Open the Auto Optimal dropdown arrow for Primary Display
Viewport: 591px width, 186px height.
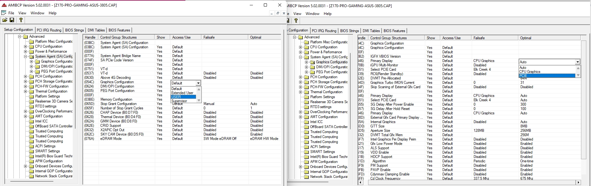point(578,62)
